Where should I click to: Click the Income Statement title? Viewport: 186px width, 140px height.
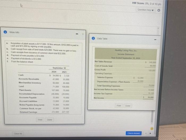point(126,54)
